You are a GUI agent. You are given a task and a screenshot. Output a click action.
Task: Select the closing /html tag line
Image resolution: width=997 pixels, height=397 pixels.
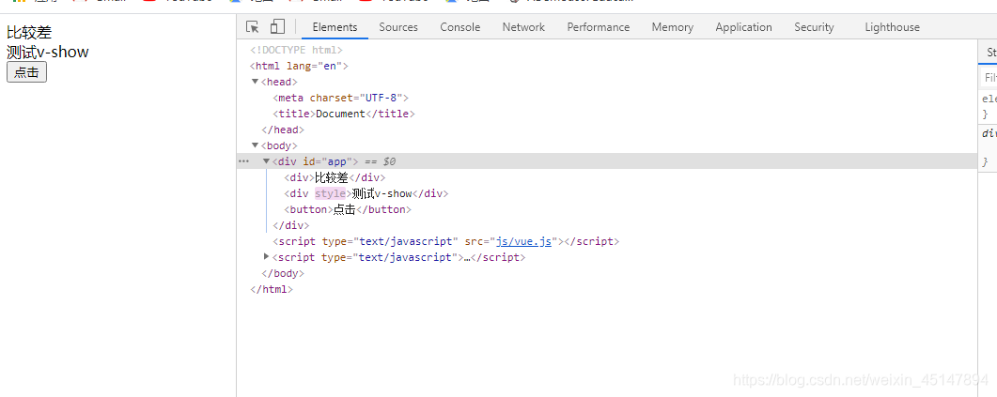272,289
